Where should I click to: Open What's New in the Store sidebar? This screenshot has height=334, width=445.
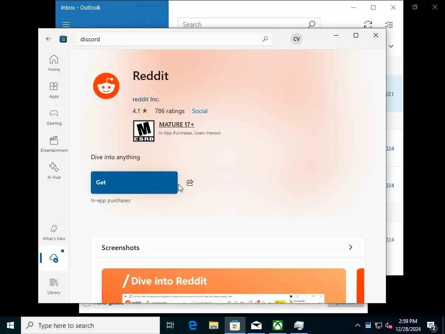54,232
